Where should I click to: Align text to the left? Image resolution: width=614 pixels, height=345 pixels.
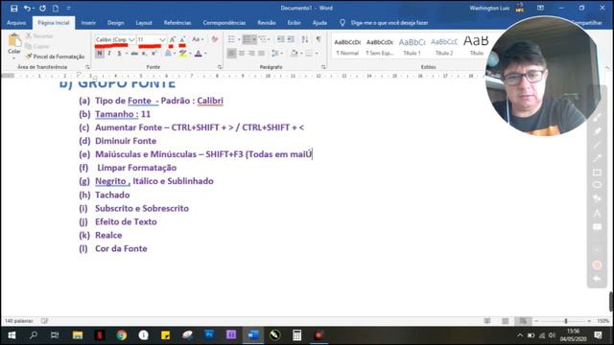pos(231,54)
